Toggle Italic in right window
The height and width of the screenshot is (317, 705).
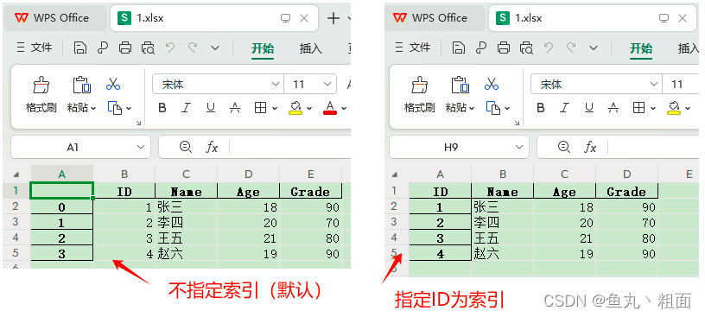pyautogui.click(x=565, y=108)
